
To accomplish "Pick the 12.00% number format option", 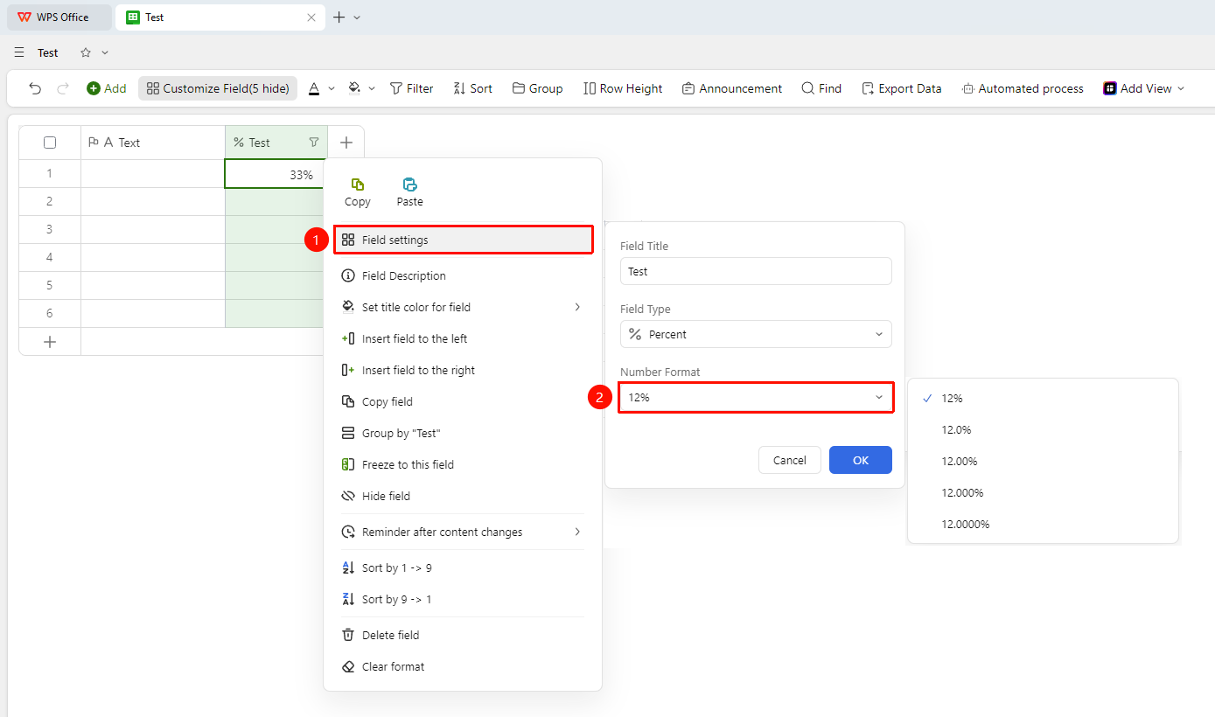I will (1043, 461).
